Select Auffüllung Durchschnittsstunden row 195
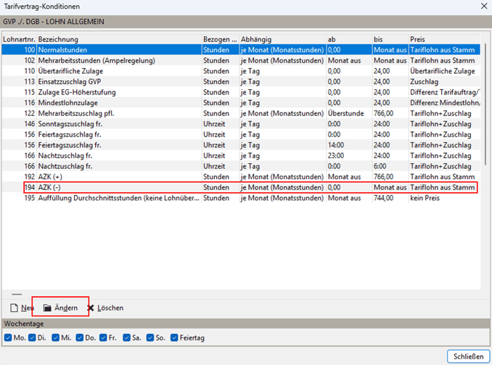 241,198
